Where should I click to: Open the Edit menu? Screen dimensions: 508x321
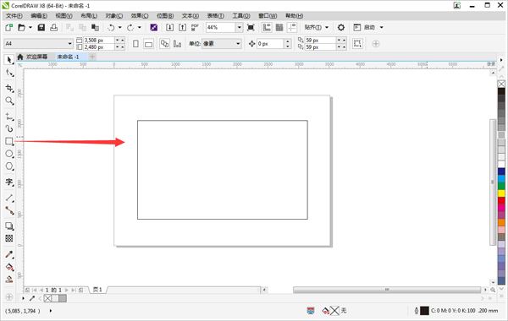pos(39,16)
